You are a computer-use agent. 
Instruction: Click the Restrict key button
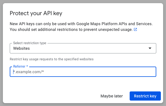[145, 96]
